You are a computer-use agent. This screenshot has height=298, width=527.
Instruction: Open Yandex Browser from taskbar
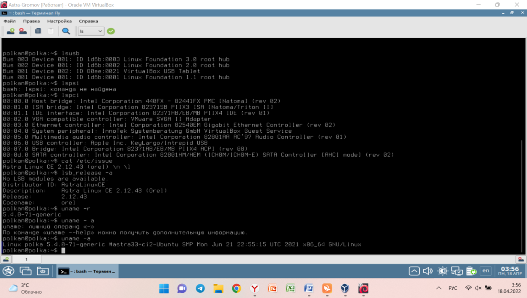click(255, 288)
